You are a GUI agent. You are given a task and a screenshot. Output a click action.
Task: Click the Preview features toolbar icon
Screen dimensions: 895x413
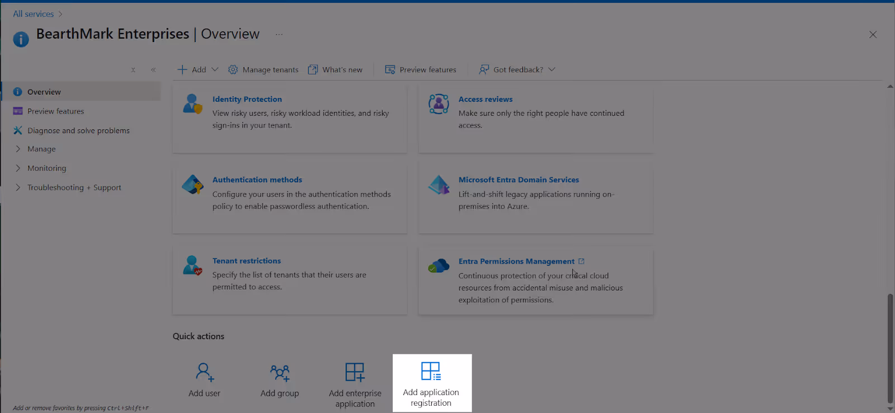pos(390,69)
